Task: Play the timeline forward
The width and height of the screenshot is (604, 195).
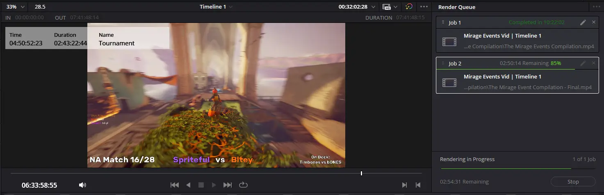Action: click(x=214, y=185)
